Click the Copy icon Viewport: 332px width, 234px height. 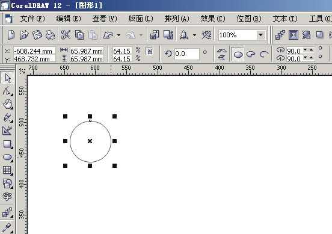[79, 35]
